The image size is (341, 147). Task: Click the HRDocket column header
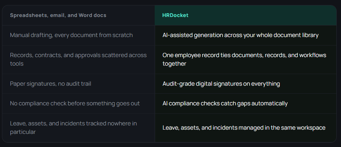coord(246,15)
